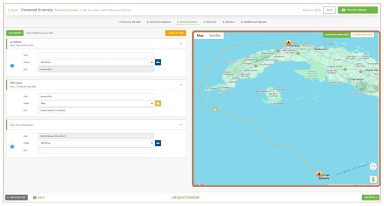Image resolution: width=384 pixels, height=206 pixels.
Task: Click the Save button
Action: pyautogui.click(x=330, y=10)
